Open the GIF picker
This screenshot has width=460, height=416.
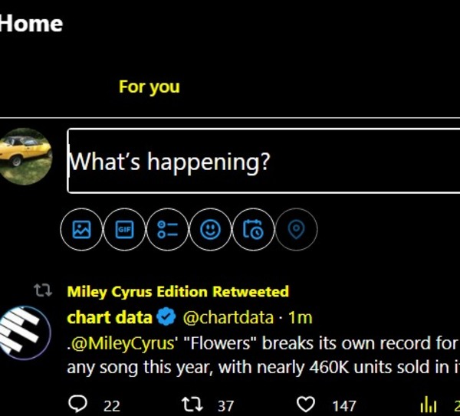point(124,229)
